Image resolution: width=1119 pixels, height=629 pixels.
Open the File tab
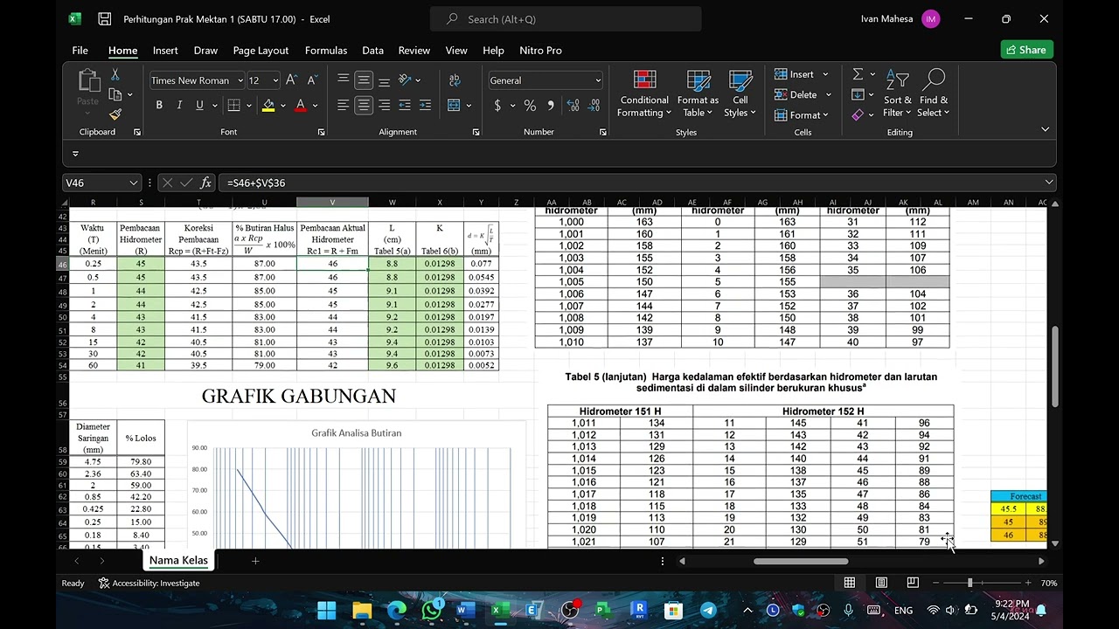click(80, 51)
